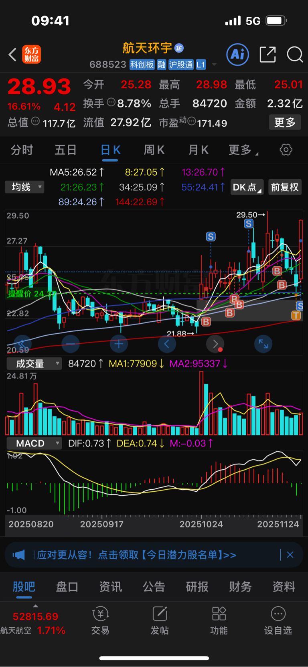This screenshot has width=308, height=667.
Task: Tap the 交易 trade icon
Action: (100, 614)
